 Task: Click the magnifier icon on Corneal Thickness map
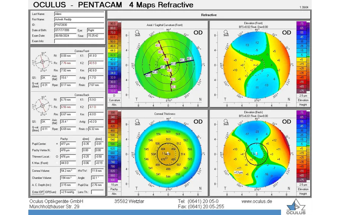click(137, 122)
